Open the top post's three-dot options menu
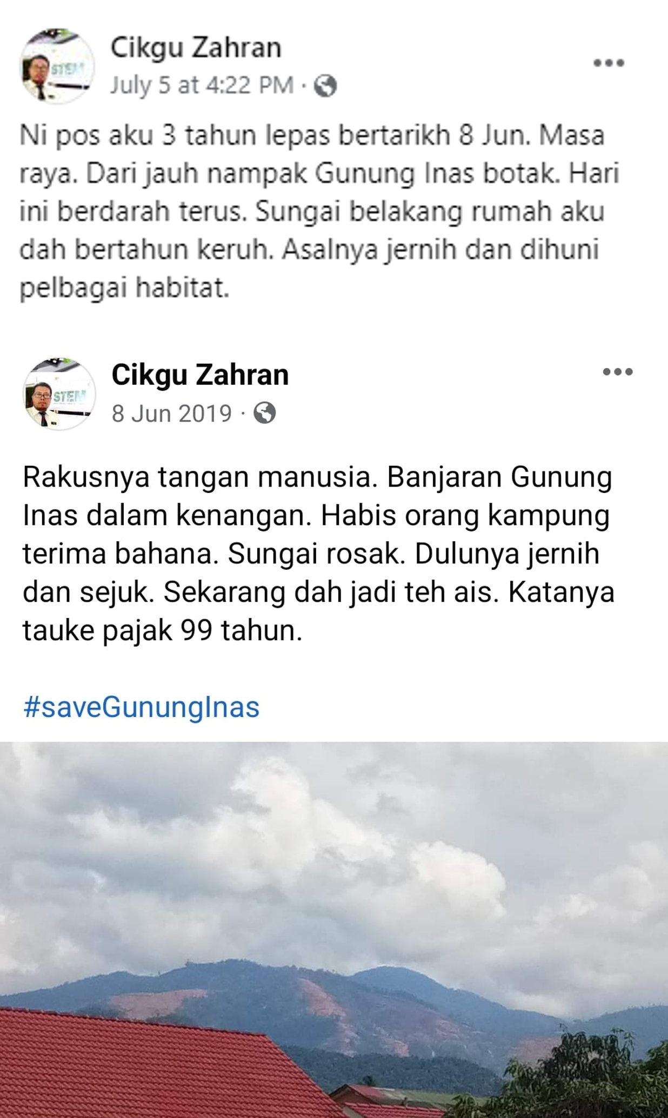 (x=609, y=63)
